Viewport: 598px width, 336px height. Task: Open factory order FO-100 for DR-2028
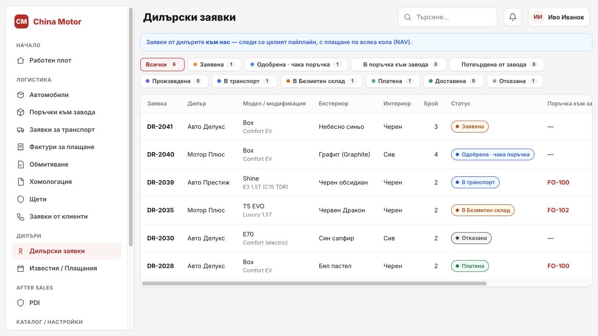(558, 266)
